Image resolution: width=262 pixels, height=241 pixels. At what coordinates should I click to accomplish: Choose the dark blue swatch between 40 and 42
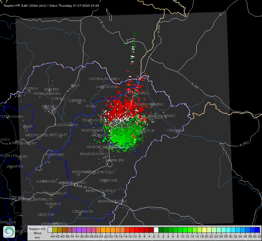[257, 230]
